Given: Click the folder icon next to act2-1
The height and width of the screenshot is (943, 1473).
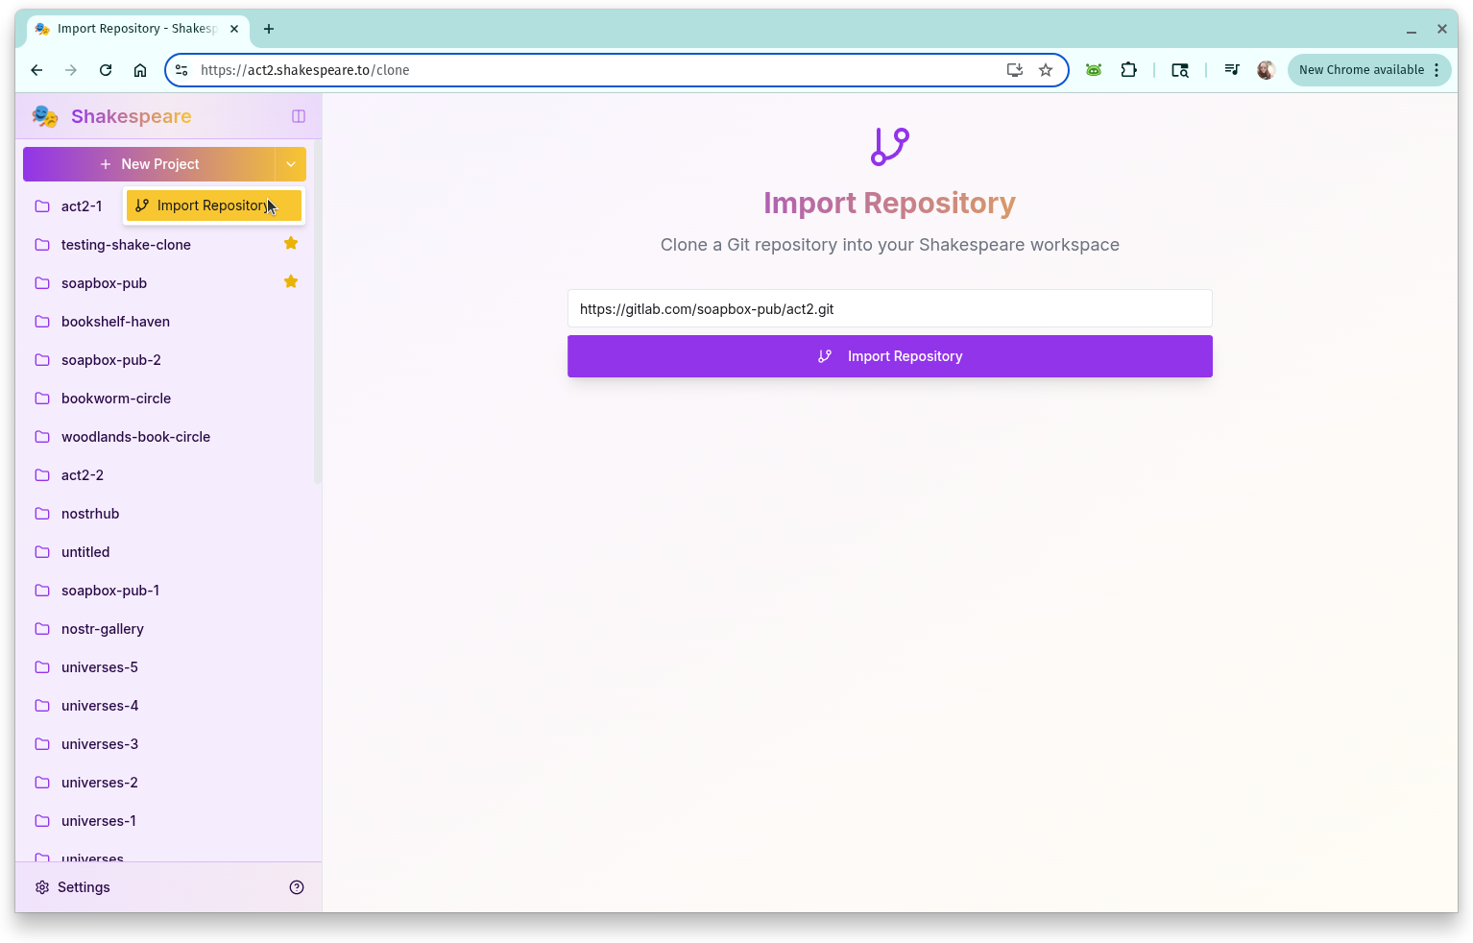Looking at the screenshot, I should tap(42, 206).
